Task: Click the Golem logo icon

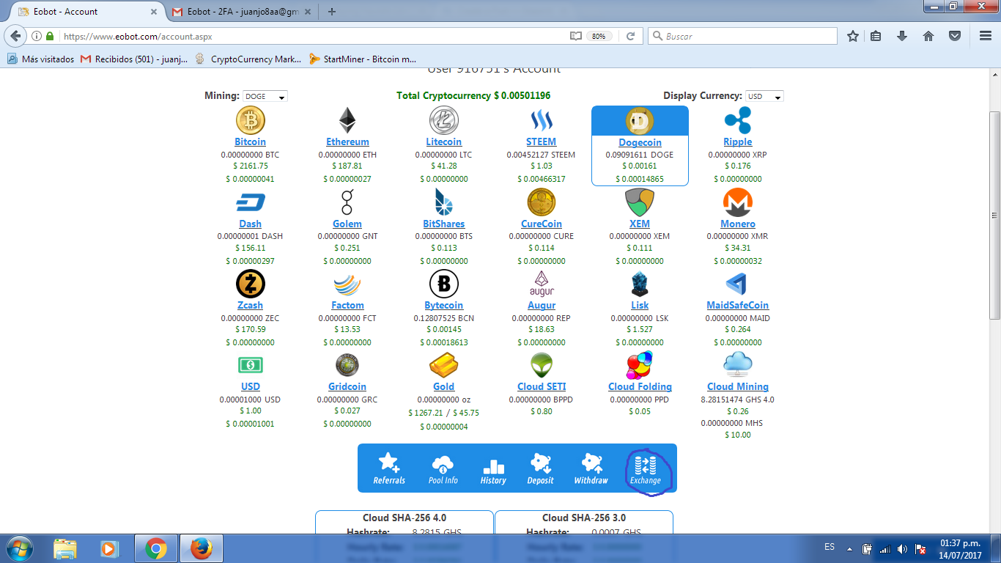Action: pos(347,202)
